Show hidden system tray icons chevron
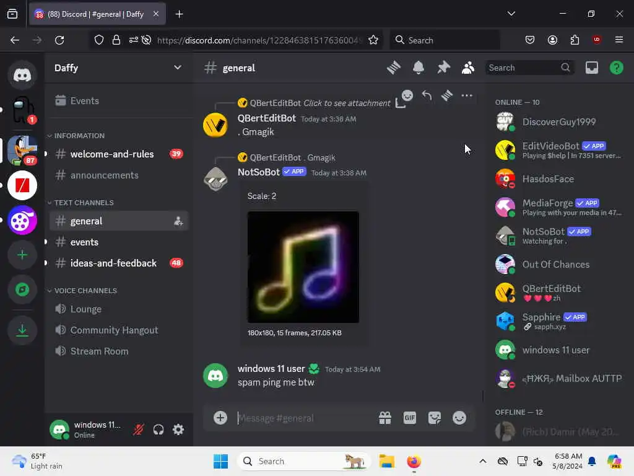This screenshot has height=476, width=634. click(483, 461)
